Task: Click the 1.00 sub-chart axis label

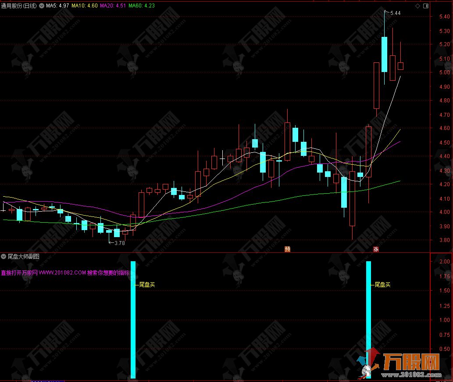Action: coord(444,320)
